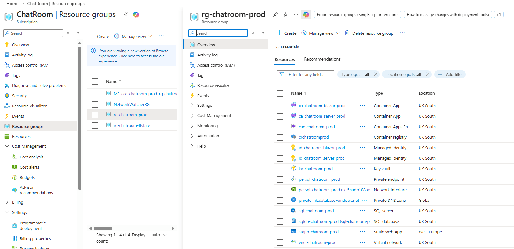The image size is (514, 249).
Task: Tick the checkbox for crchatroomprod
Action: [280, 137]
